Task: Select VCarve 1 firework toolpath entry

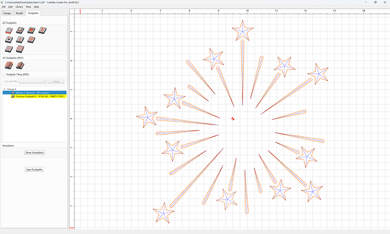Action: pos(34,93)
